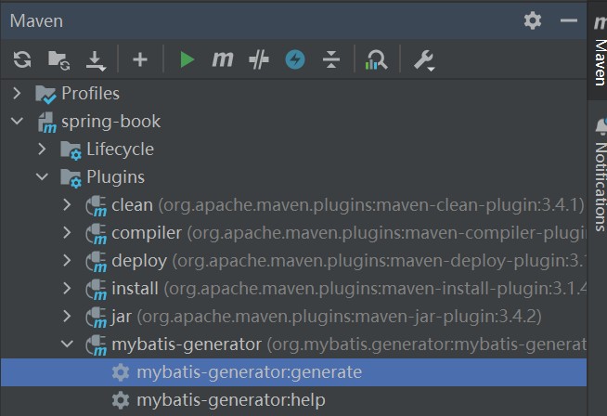607x416 pixels.
Task: Click the Lifecycle folder gear icon
Action: tap(71, 150)
